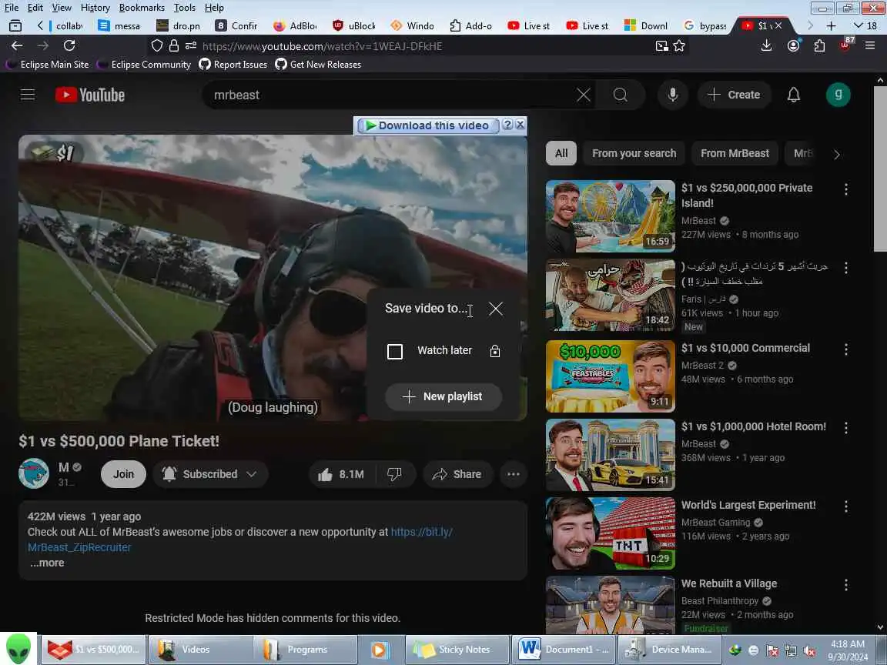The width and height of the screenshot is (887, 665).
Task: Close the download helper bar
Action: (x=520, y=125)
